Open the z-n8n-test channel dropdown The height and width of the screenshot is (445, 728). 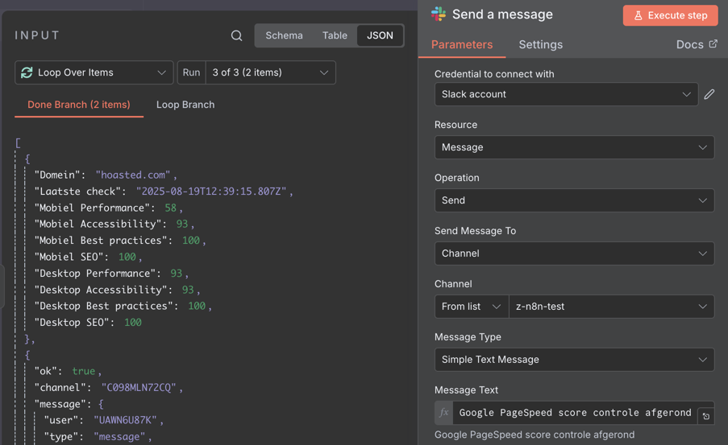point(611,307)
